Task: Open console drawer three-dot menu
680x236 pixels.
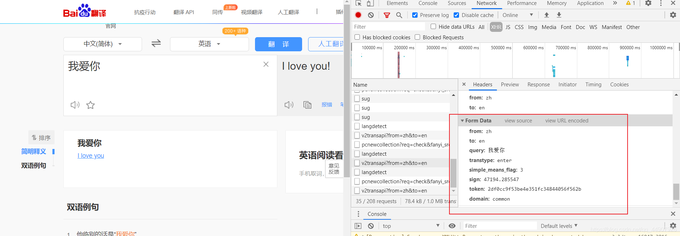Action: coord(358,214)
